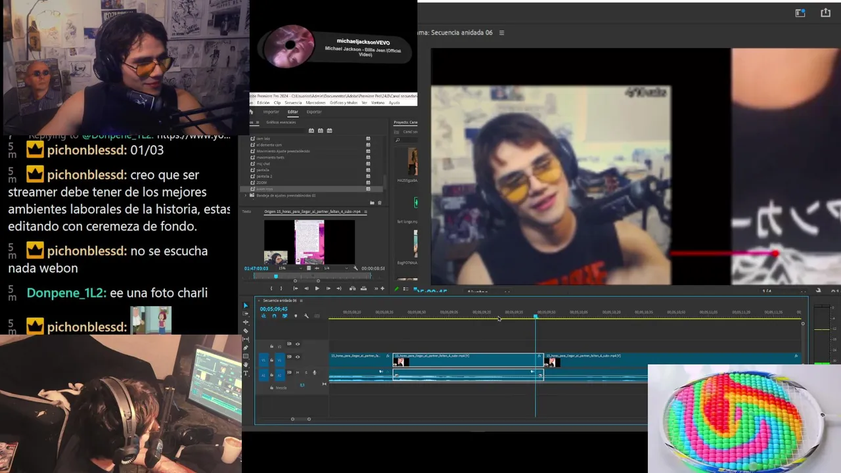Click Source monitor playhead on scrub bar
The width and height of the screenshot is (841, 473).
click(x=276, y=277)
